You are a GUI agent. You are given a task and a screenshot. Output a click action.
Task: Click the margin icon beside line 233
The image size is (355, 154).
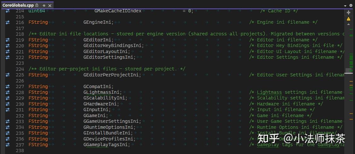[x=8, y=121]
